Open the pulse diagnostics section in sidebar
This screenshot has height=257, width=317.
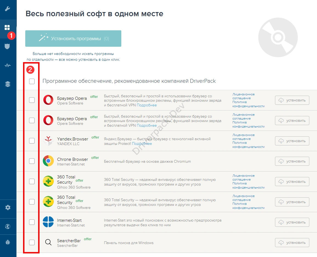pos(8,65)
